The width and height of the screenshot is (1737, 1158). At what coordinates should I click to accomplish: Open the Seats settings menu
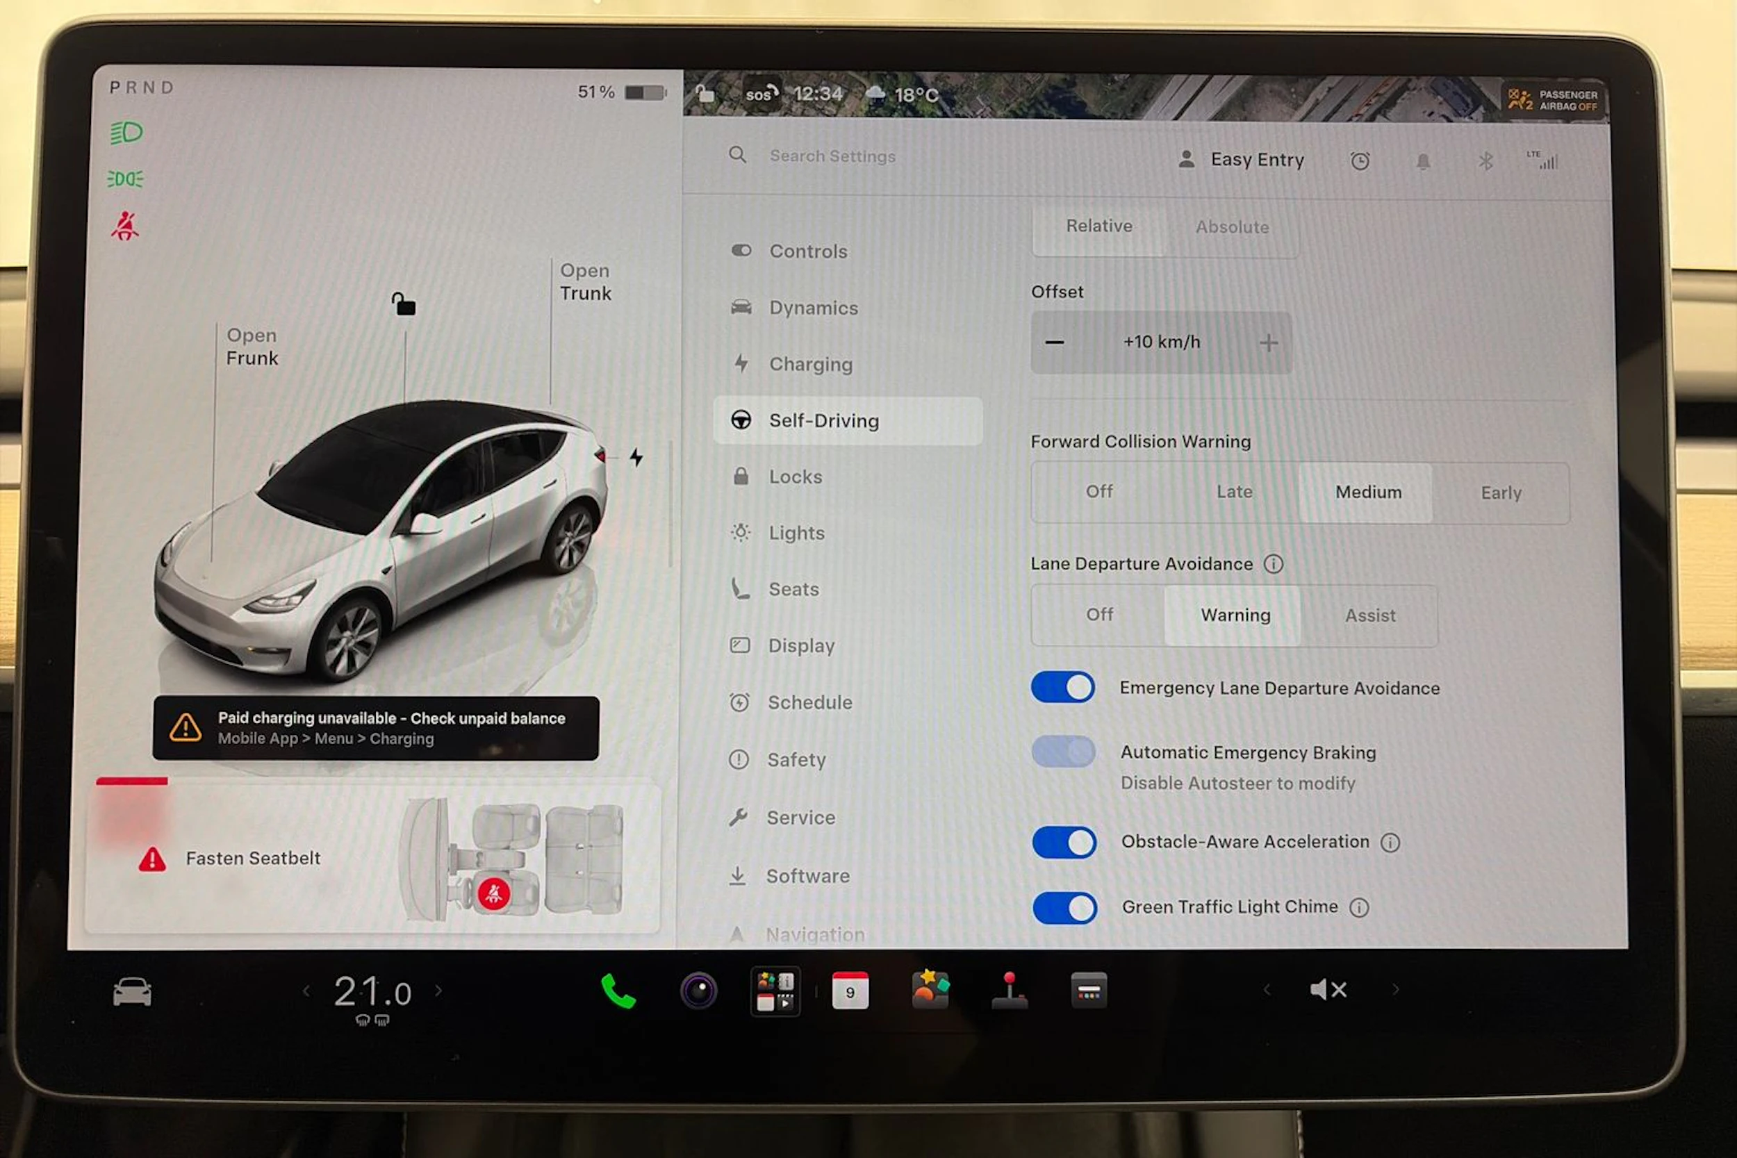click(x=848, y=589)
